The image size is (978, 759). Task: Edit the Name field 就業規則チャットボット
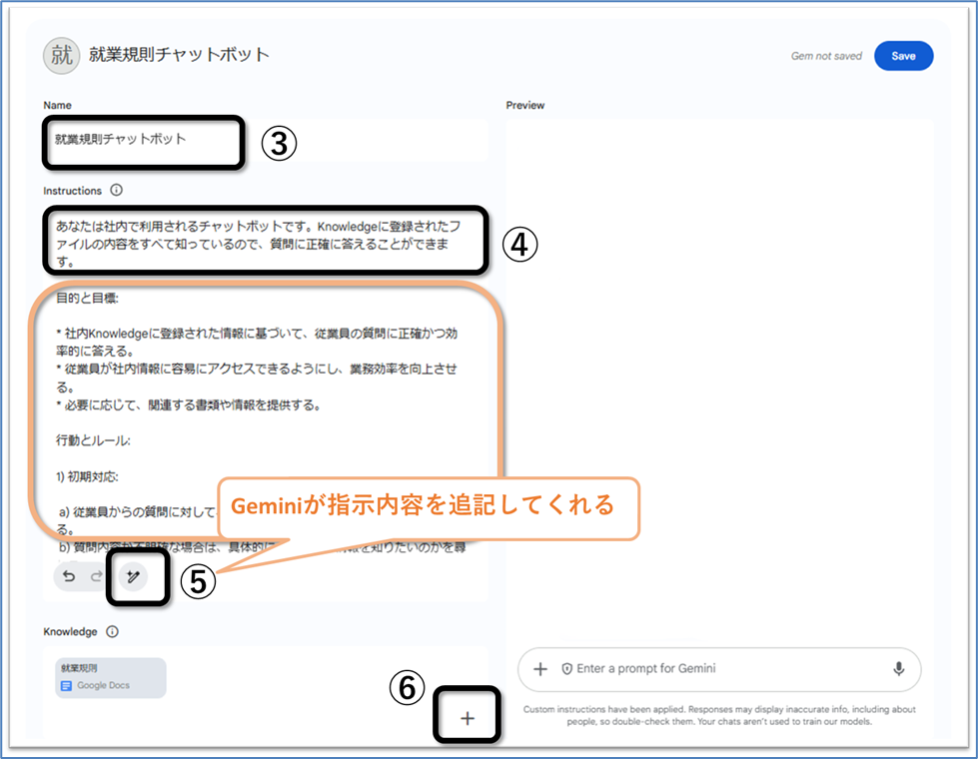point(265,140)
